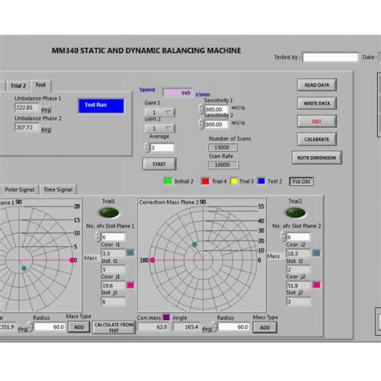Click the blue Test 2 legend swatch
This screenshot has height=381, width=381.
pyautogui.click(x=261, y=181)
